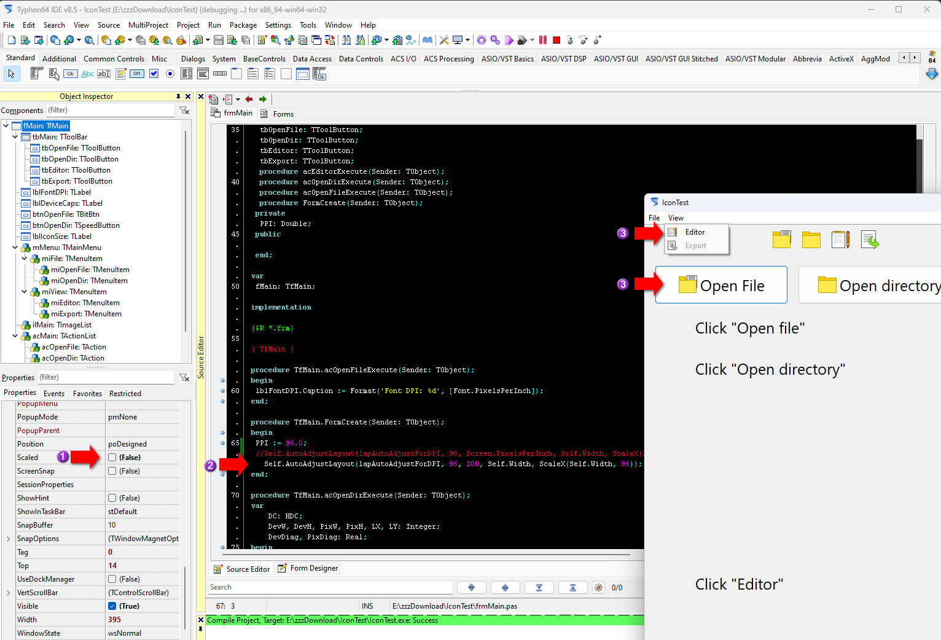Click the Properties filter field
The height and width of the screenshot is (640, 941).
click(x=106, y=377)
